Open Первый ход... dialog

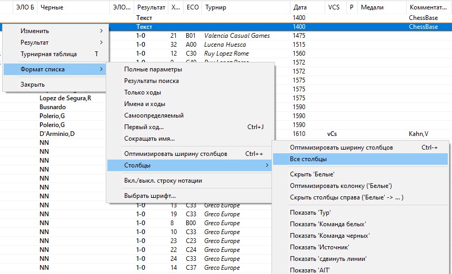[189, 127]
